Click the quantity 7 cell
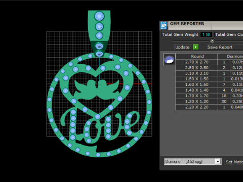Image resolution: width=243 pixels, height=182 pixels. coord(224,84)
